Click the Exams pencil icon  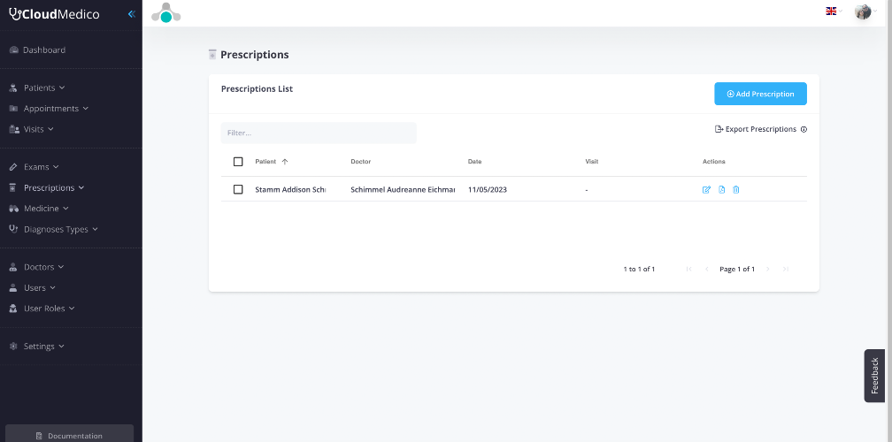pyautogui.click(x=14, y=167)
